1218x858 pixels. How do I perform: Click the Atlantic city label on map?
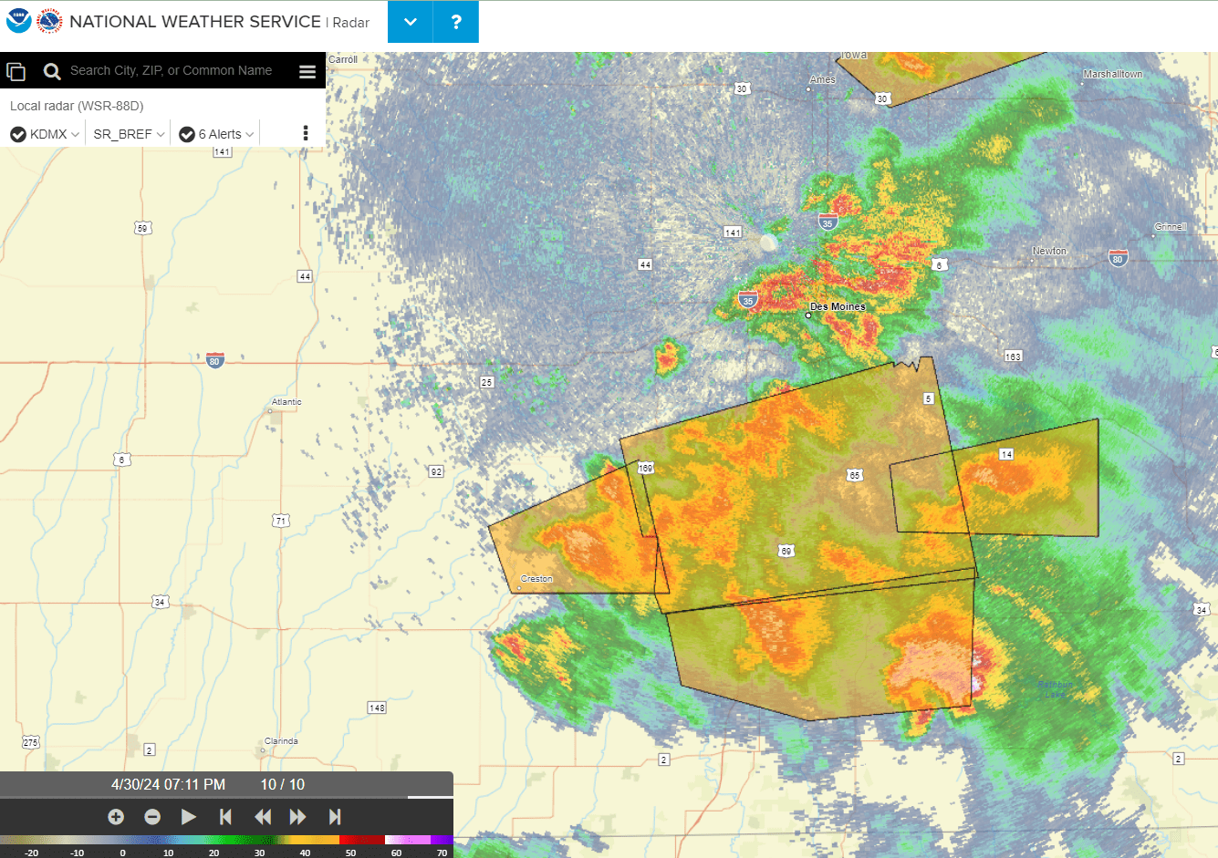[286, 402]
